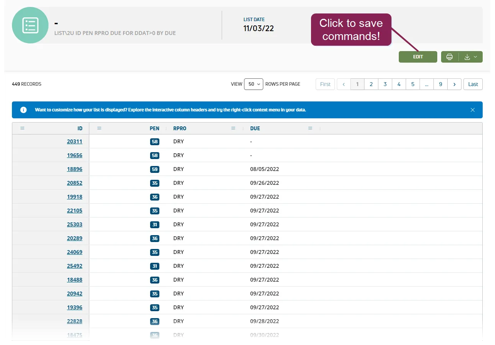Select page 9 in pagination
The image size is (495, 345).
click(440, 84)
